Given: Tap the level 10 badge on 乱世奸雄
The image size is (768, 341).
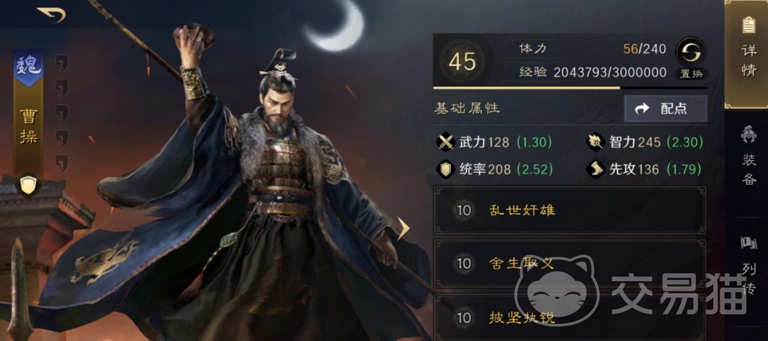Looking at the screenshot, I should (463, 211).
